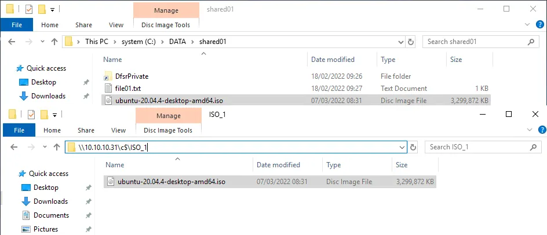547x235 pixels.
Task: Expand the ribbon in the shared01 window
Action: tap(527, 25)
